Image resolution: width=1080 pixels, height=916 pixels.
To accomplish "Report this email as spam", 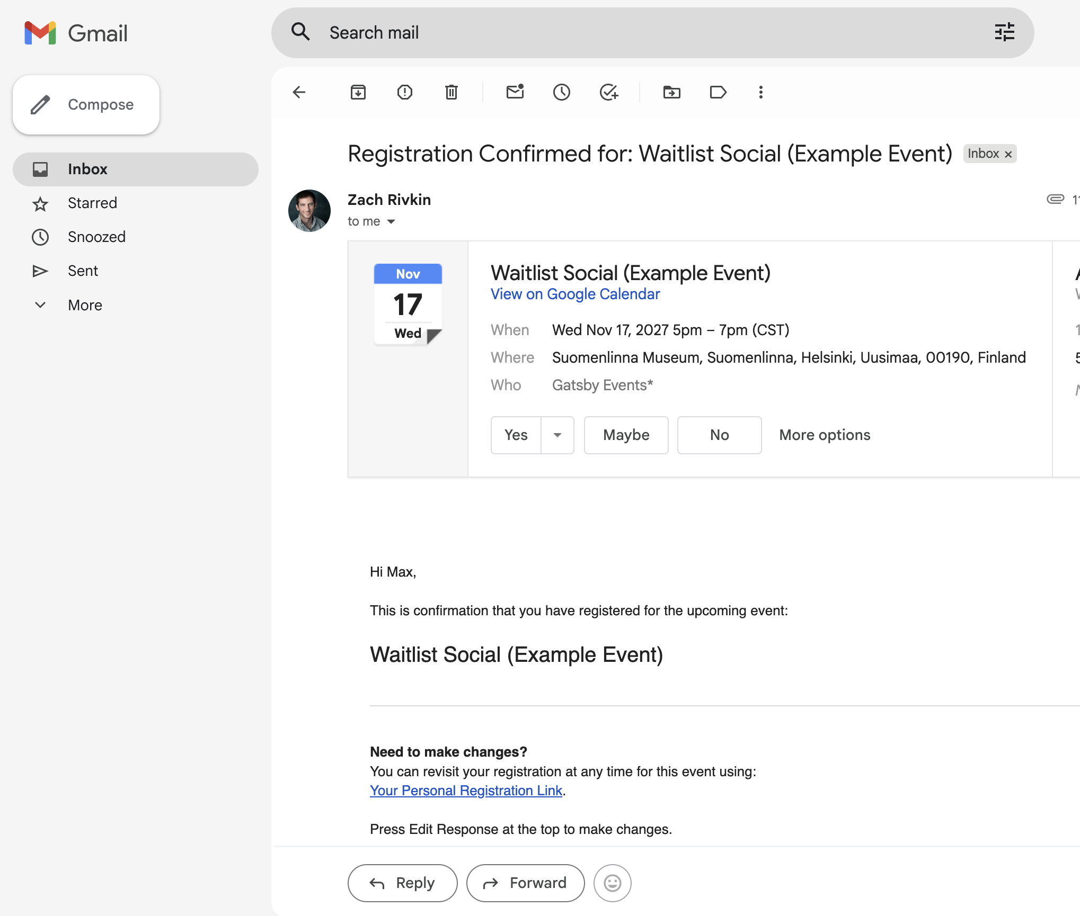I will [x=404, y=92].
